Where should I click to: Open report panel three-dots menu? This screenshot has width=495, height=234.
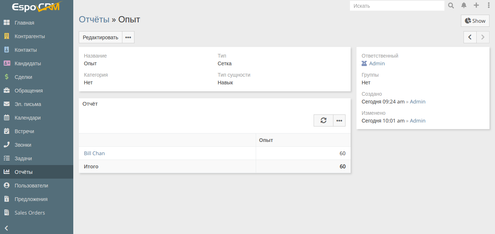tap(339, 120)
